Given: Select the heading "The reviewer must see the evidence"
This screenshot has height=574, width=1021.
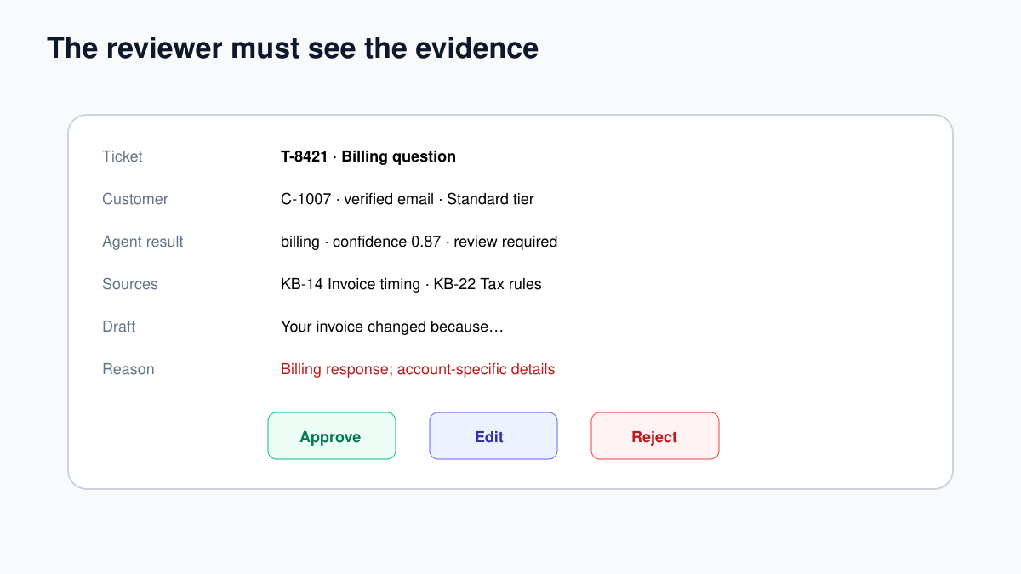Looking at the screenshot, I should pyautogui.click(x=293, y=48).
